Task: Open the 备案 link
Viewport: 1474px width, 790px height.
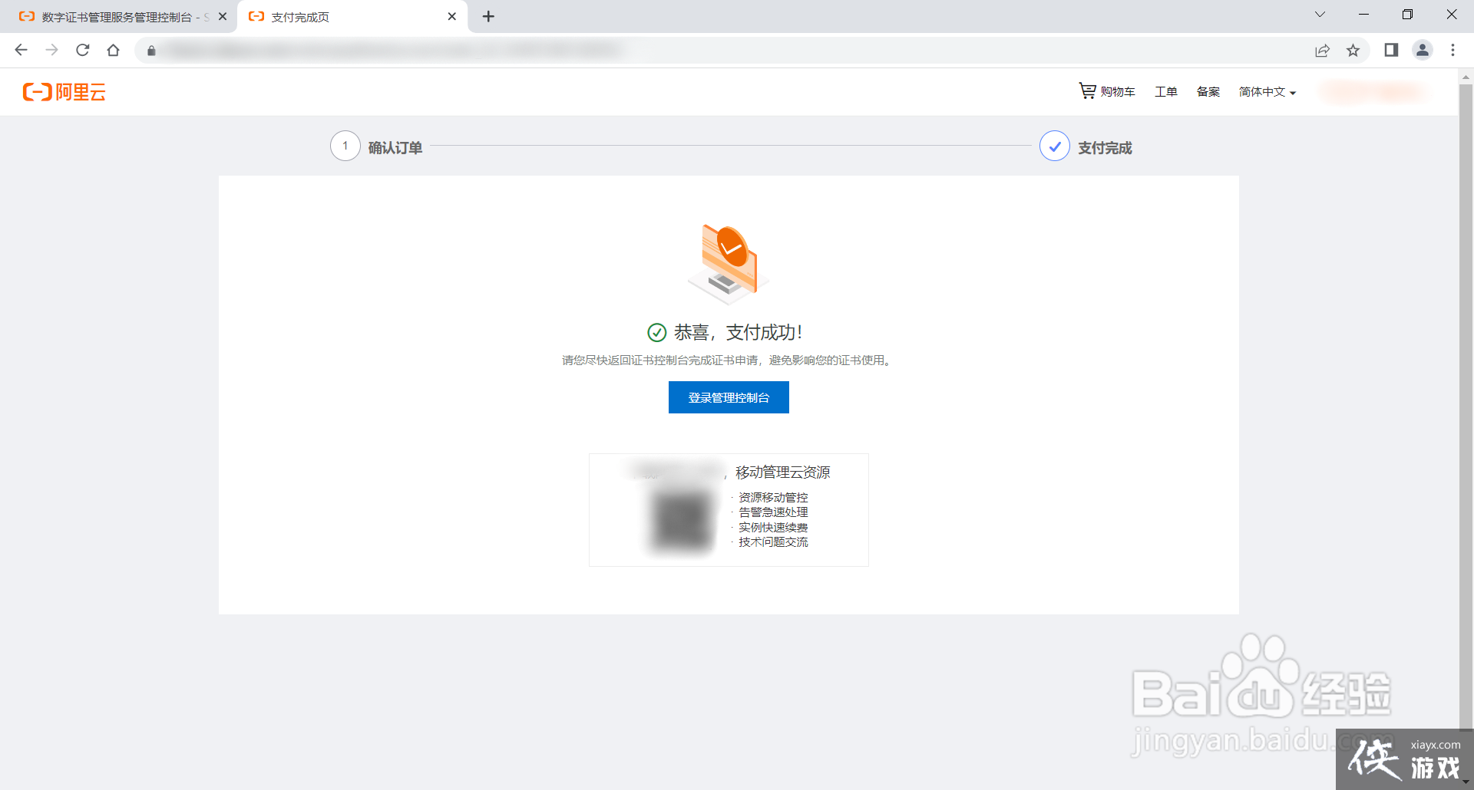Action: pyautogui.click(x=1208, y=91)
